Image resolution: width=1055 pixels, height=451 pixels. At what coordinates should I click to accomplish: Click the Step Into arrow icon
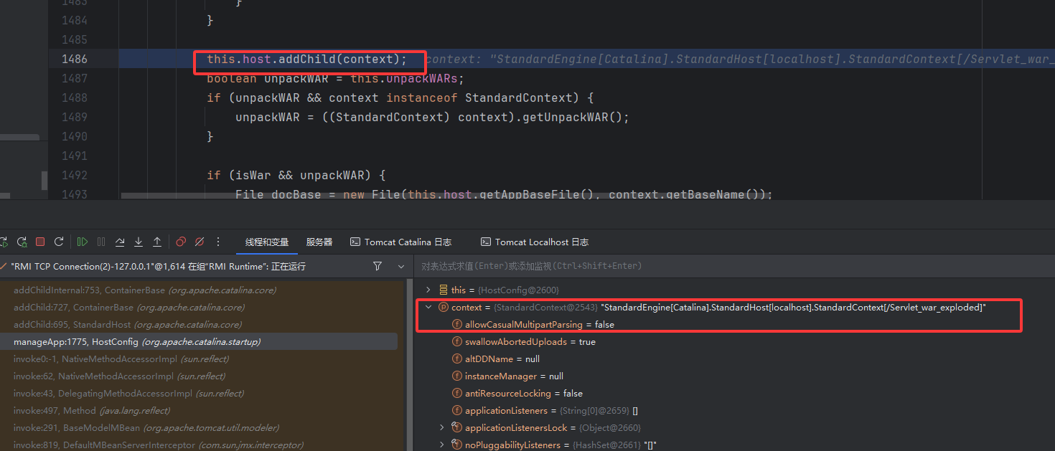(x=139, y=242)
